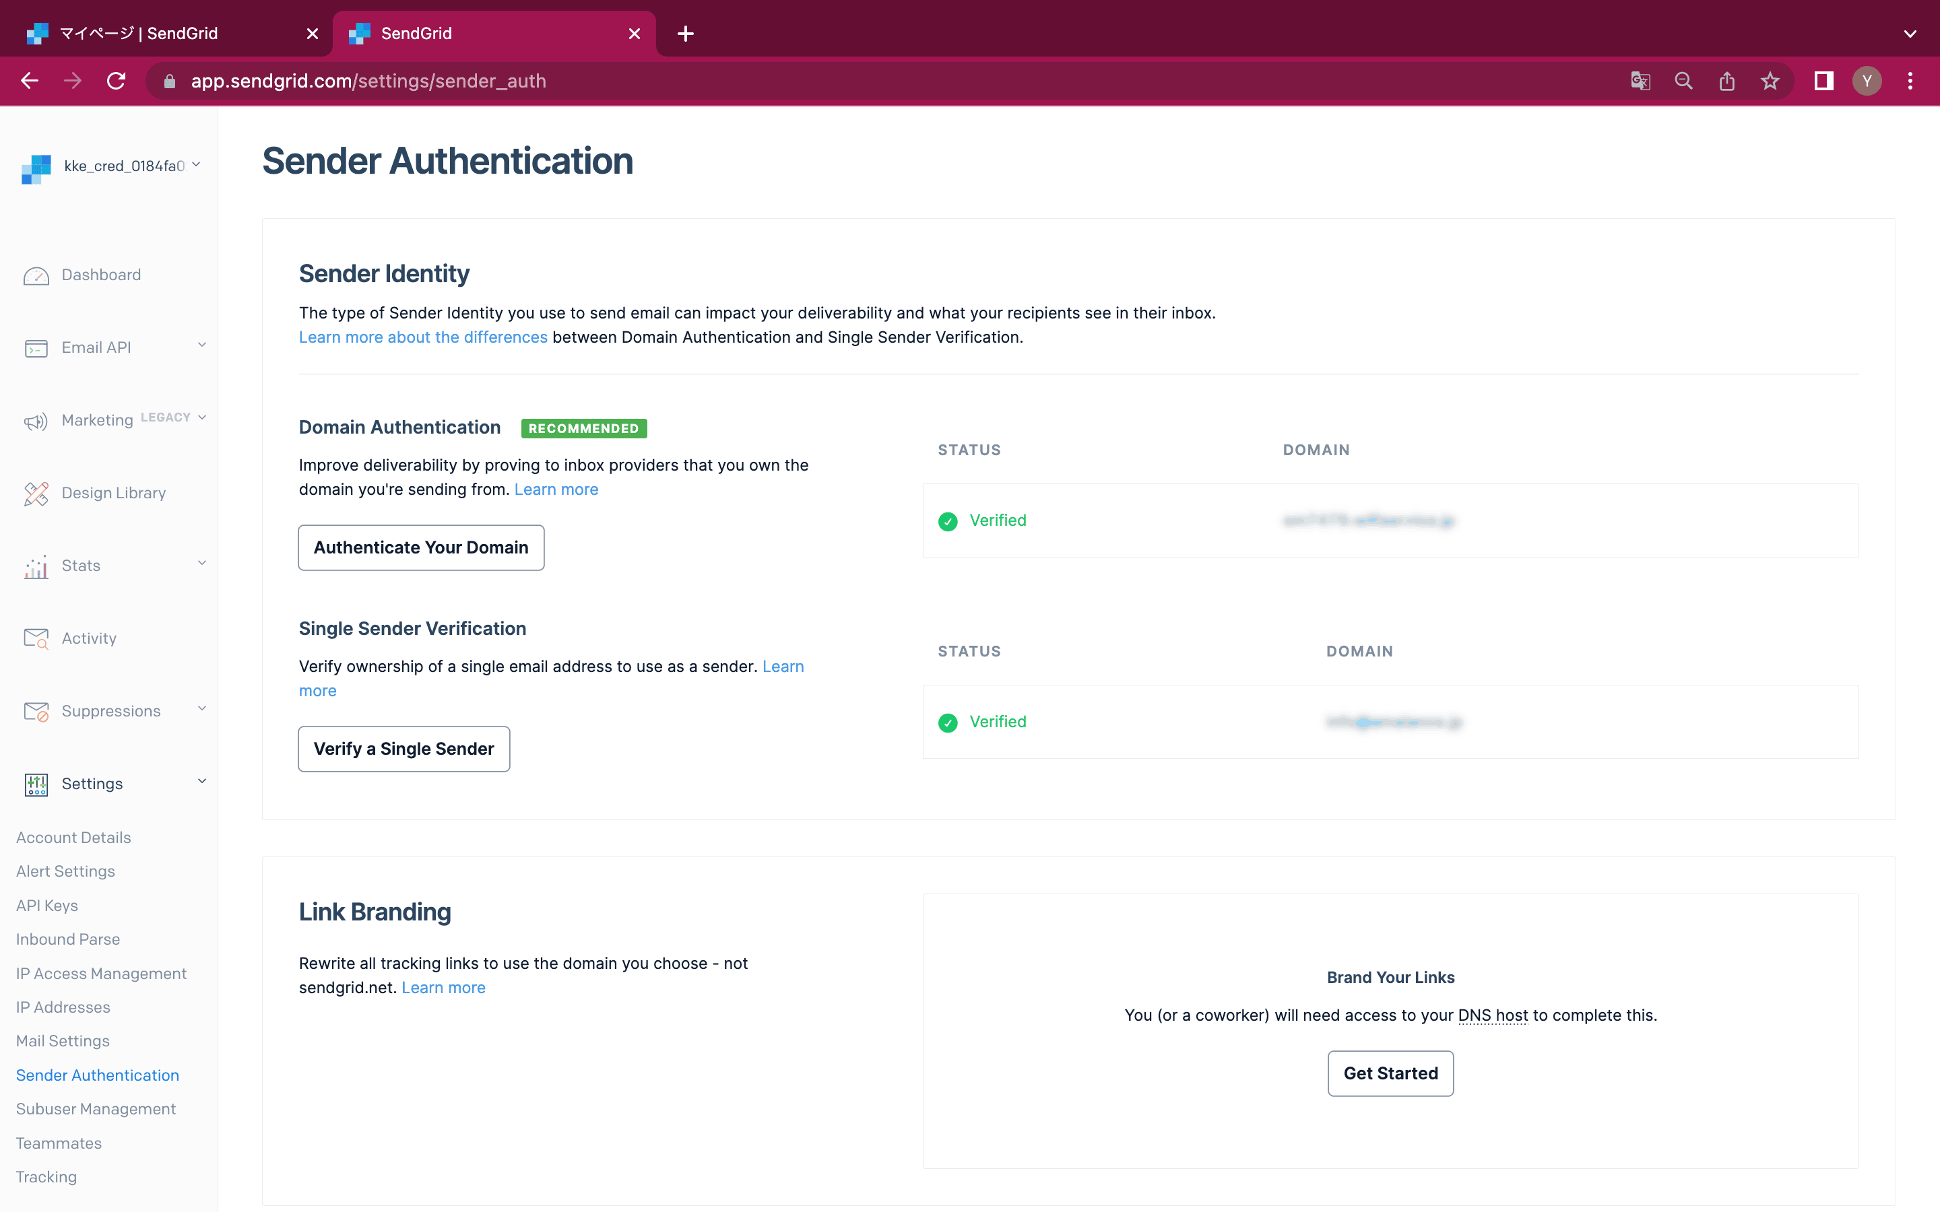This screenshot has width=1940, height=1212.
Task: Open IP Addresses page
Action: point(63,1007)
